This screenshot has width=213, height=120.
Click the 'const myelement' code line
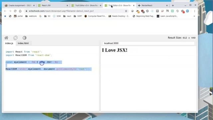click(33, 62)
